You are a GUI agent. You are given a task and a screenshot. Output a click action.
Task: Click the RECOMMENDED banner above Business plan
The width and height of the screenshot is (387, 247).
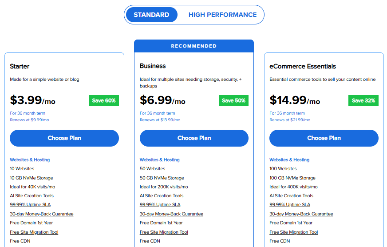194,46
